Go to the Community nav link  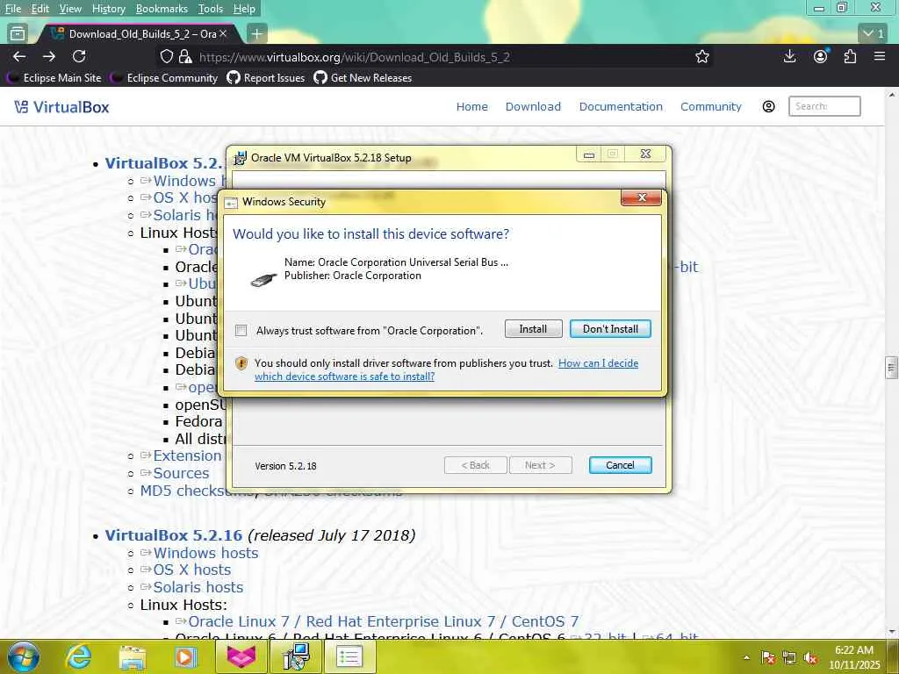(711, 106)
